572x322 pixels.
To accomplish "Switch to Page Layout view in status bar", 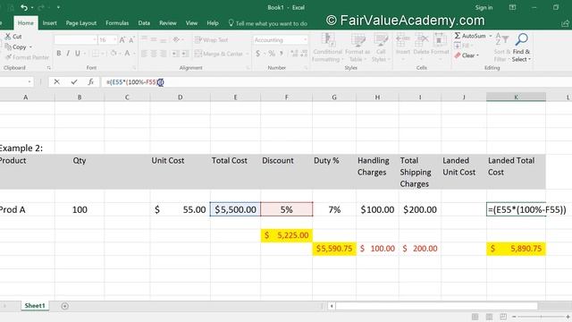I will [489, 317].
